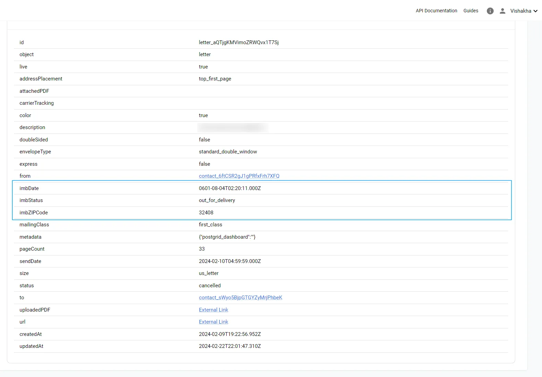
Task: Click the createdAt field label
Action: coord(31,334)
